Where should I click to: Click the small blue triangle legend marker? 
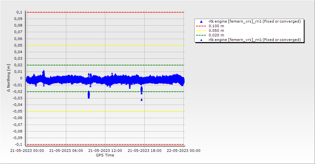(x=201, y=40)
